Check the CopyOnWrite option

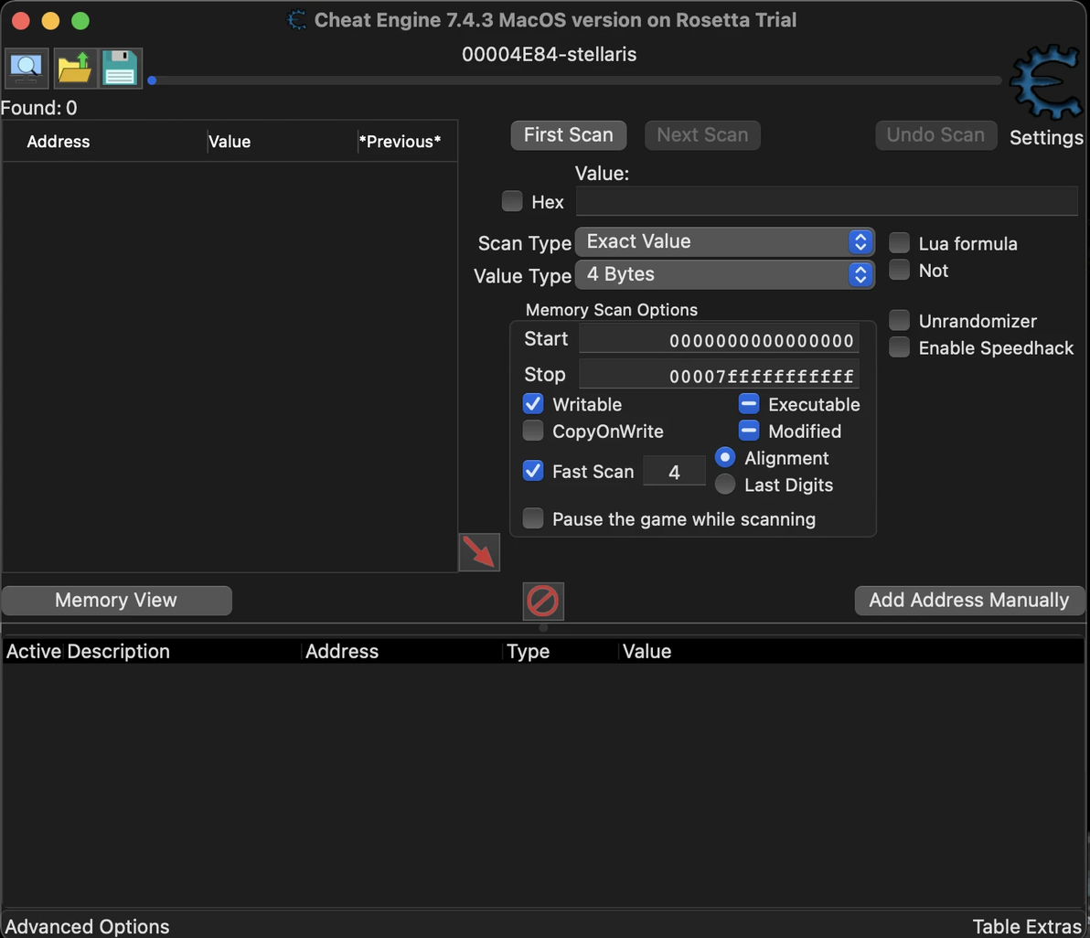(x=533, y=431)
